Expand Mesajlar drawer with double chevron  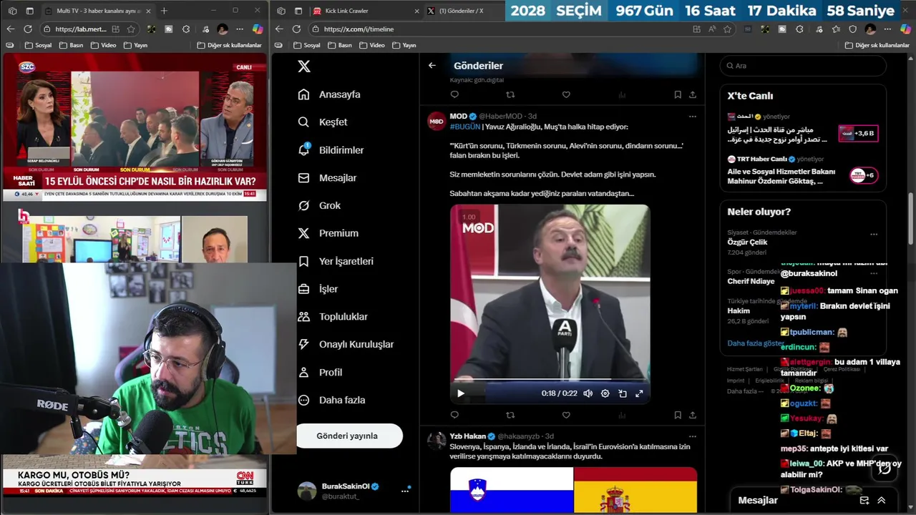(882, 501)
